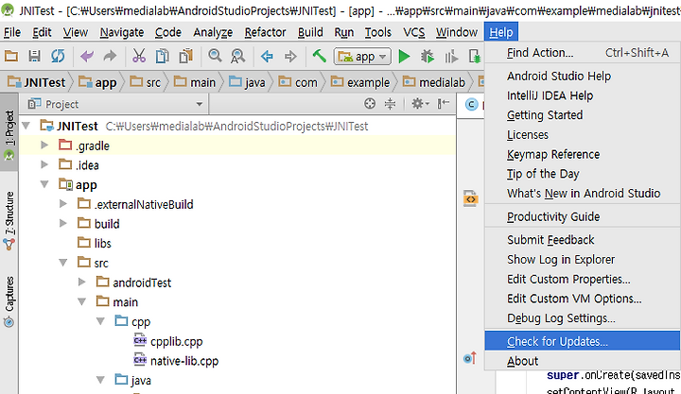The height and width of the screenshot is (394, 681).
Task: Click the Open folder toolbar icon
Action: tap(11, 56)
